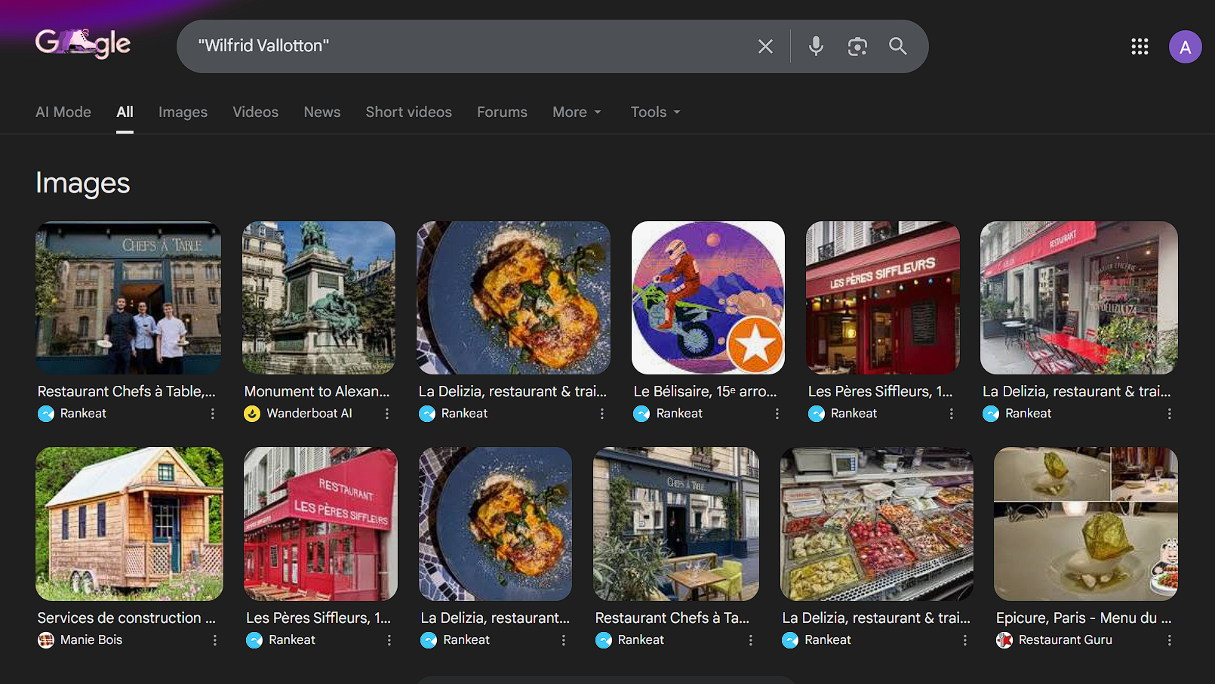Switch to the News tab
1215x684 pixels.
tap(321, 112)
